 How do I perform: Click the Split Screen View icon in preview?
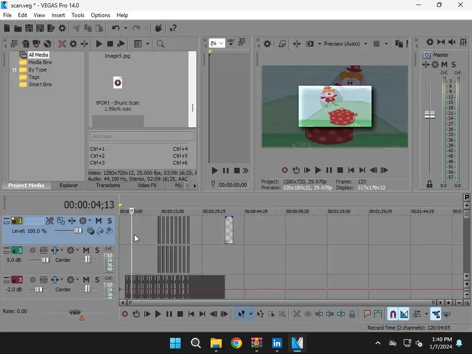309,44
